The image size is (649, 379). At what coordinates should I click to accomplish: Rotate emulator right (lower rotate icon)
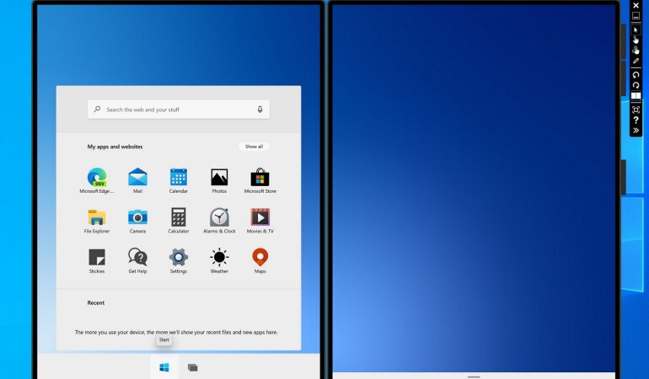point(636,85)
